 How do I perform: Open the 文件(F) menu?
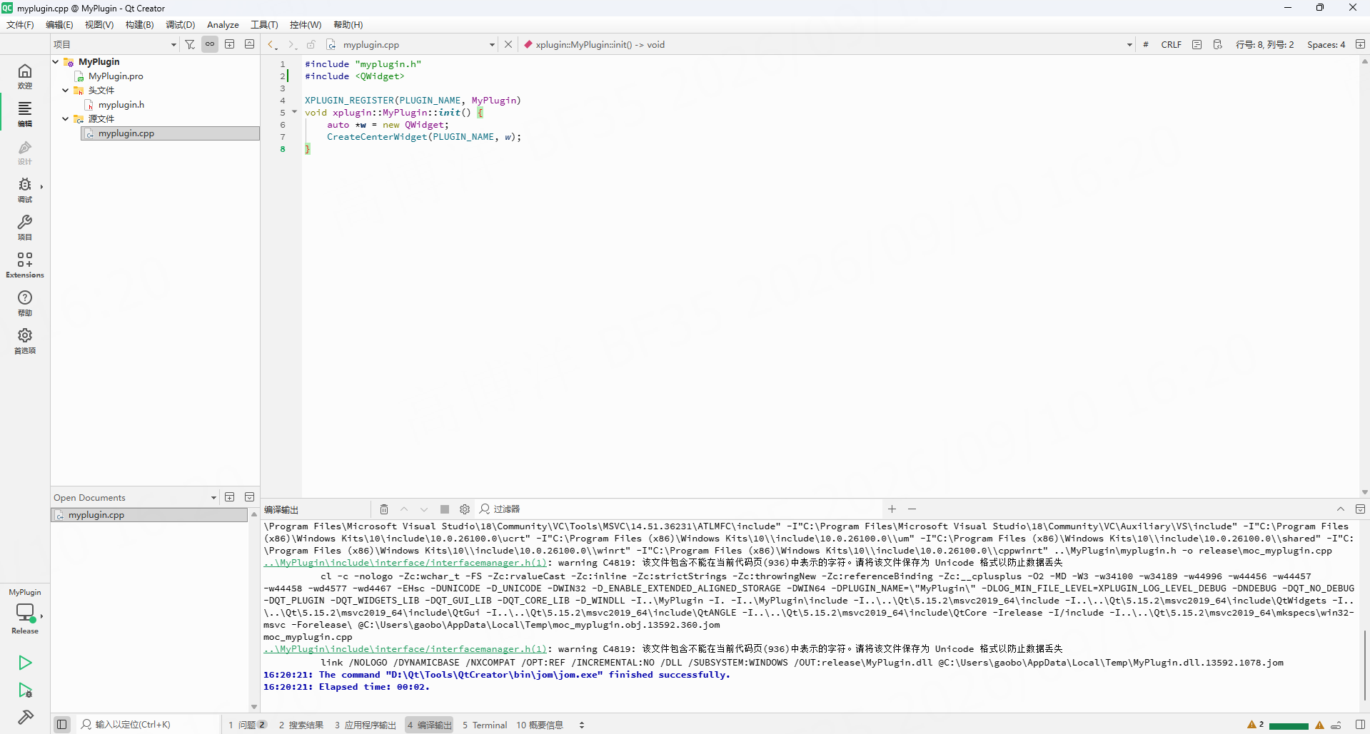coord(20,25)
